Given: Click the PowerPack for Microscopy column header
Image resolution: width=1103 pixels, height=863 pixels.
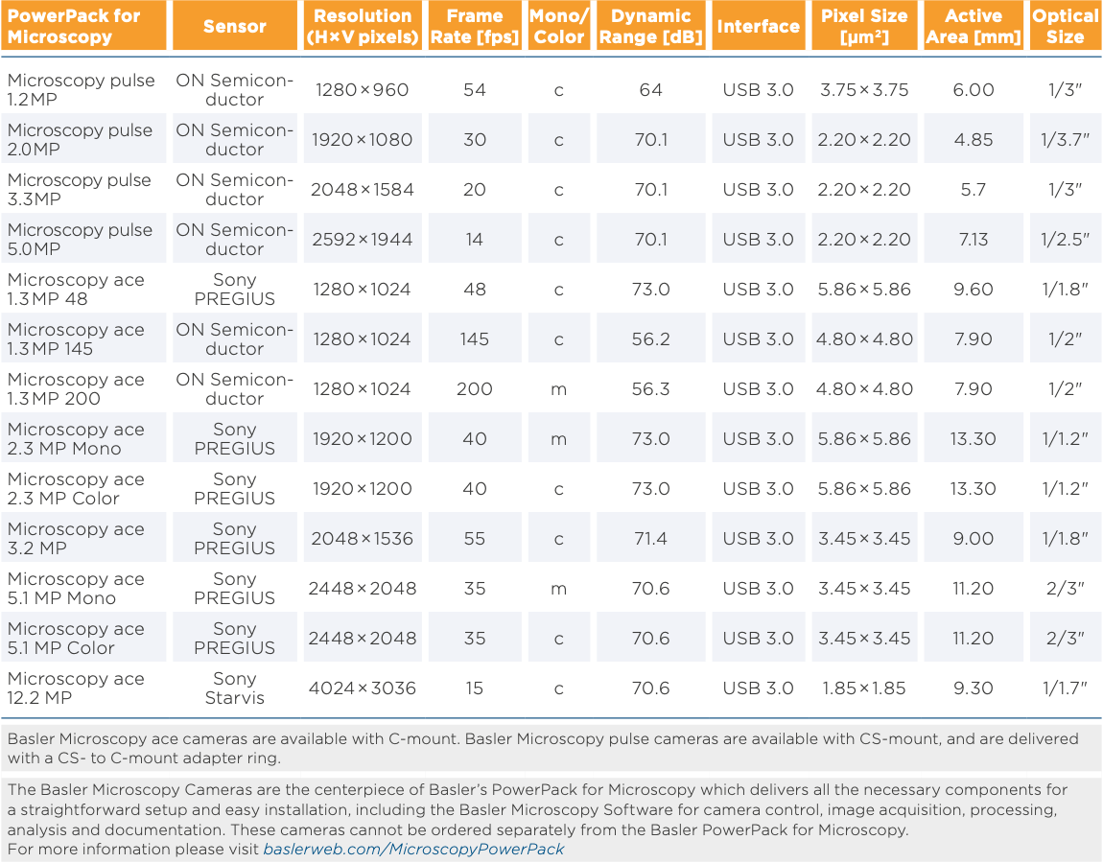Looking at the screenshot, I should [83, 26].
